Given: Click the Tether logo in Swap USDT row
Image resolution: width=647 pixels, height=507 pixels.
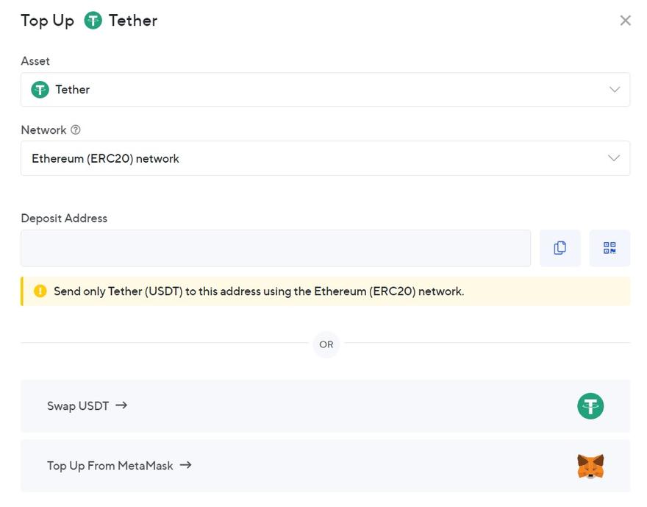Looking at the screenshot, I should 590,406.
